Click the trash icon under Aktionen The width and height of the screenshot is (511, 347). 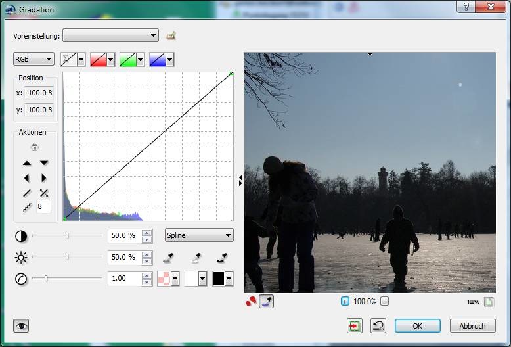(x=34, y=147)
